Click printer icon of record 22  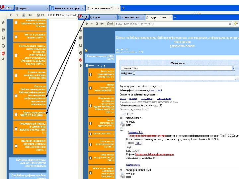tap(122, 175)
